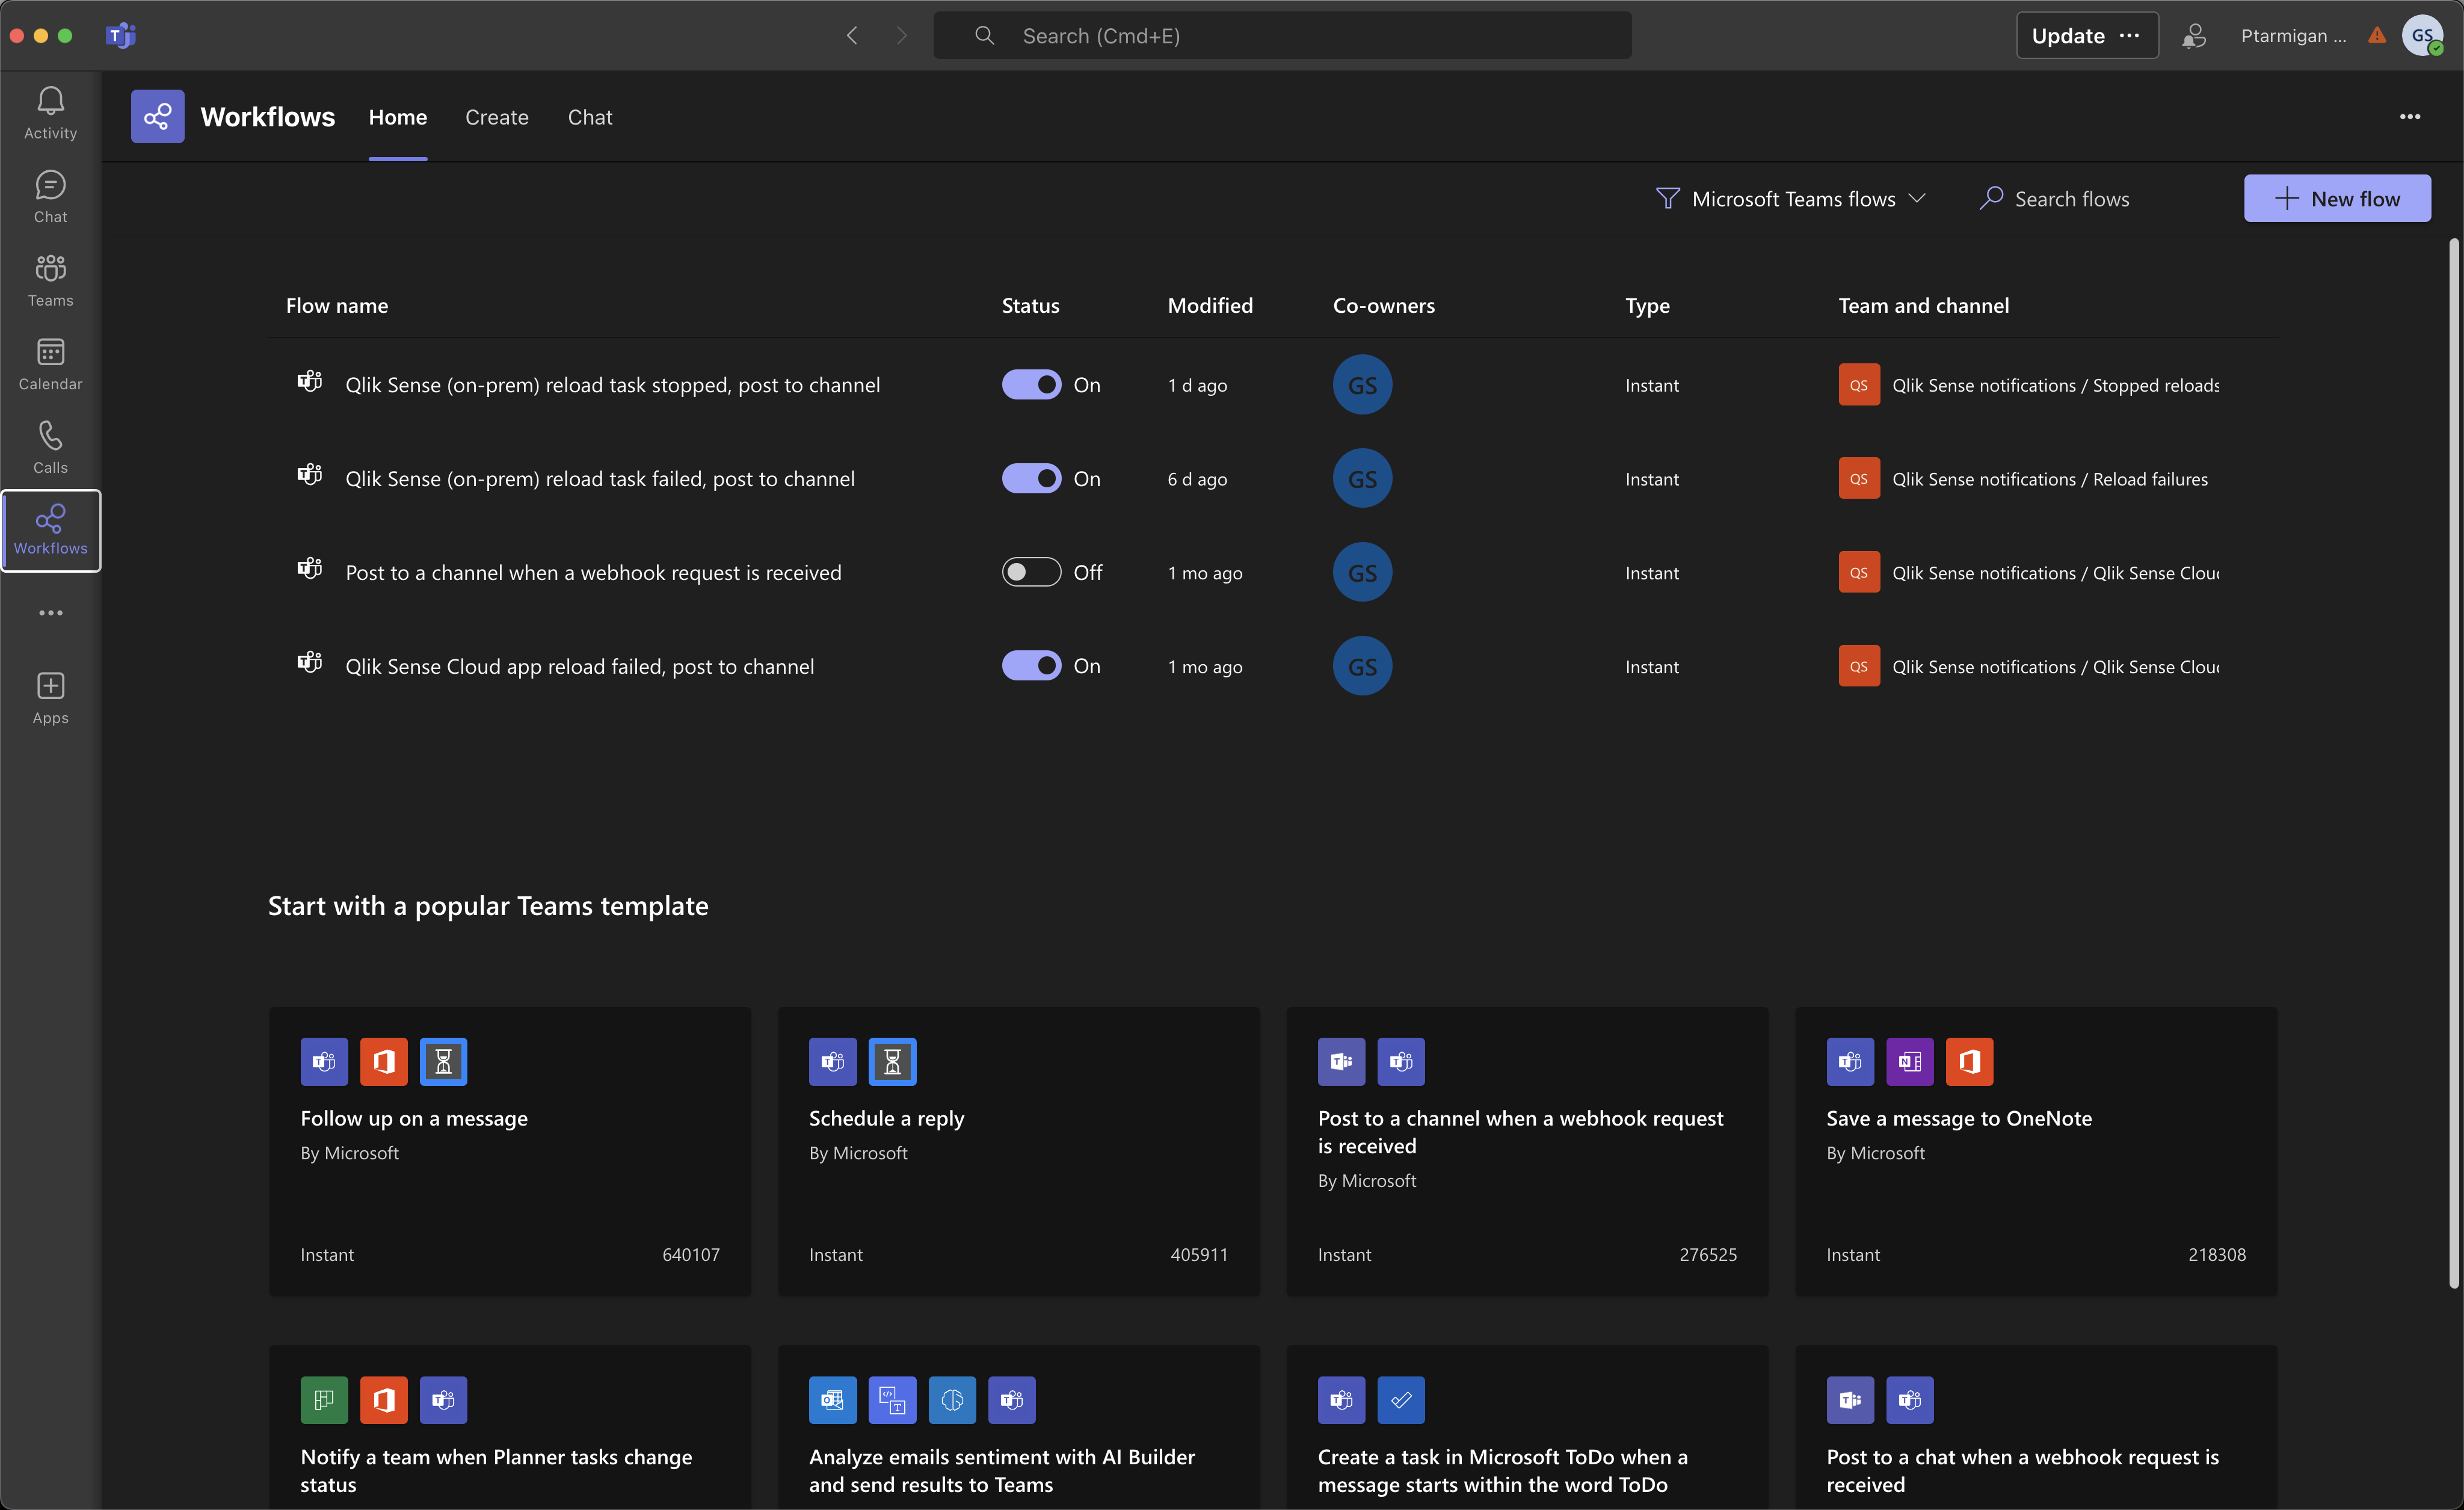
Task: Open Notify a team Planner tasks template
Action: click(x=510, y=1428)
